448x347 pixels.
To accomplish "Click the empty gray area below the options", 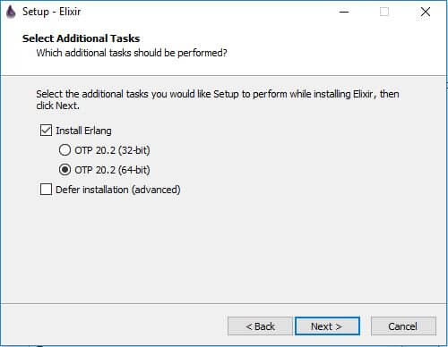I will [x=224, y=250].
